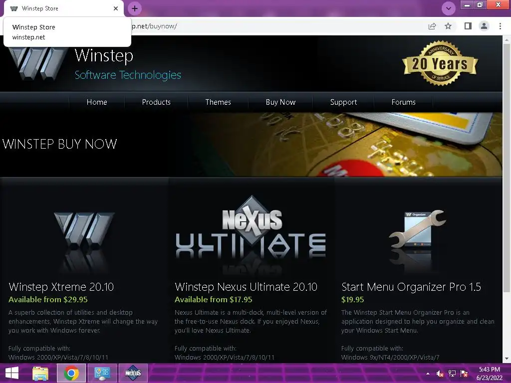Viewport: 511px width, 383px height.
Task: Open a new browser tab
Action: point(135,8)
